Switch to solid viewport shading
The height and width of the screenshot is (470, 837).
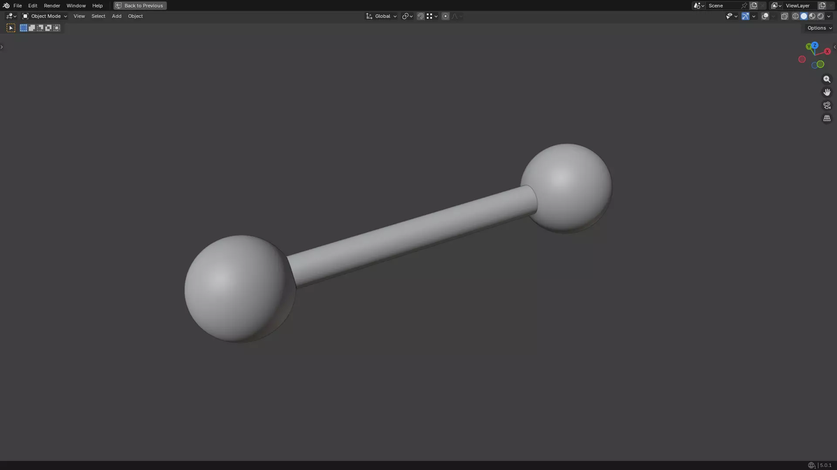point(804,16)
